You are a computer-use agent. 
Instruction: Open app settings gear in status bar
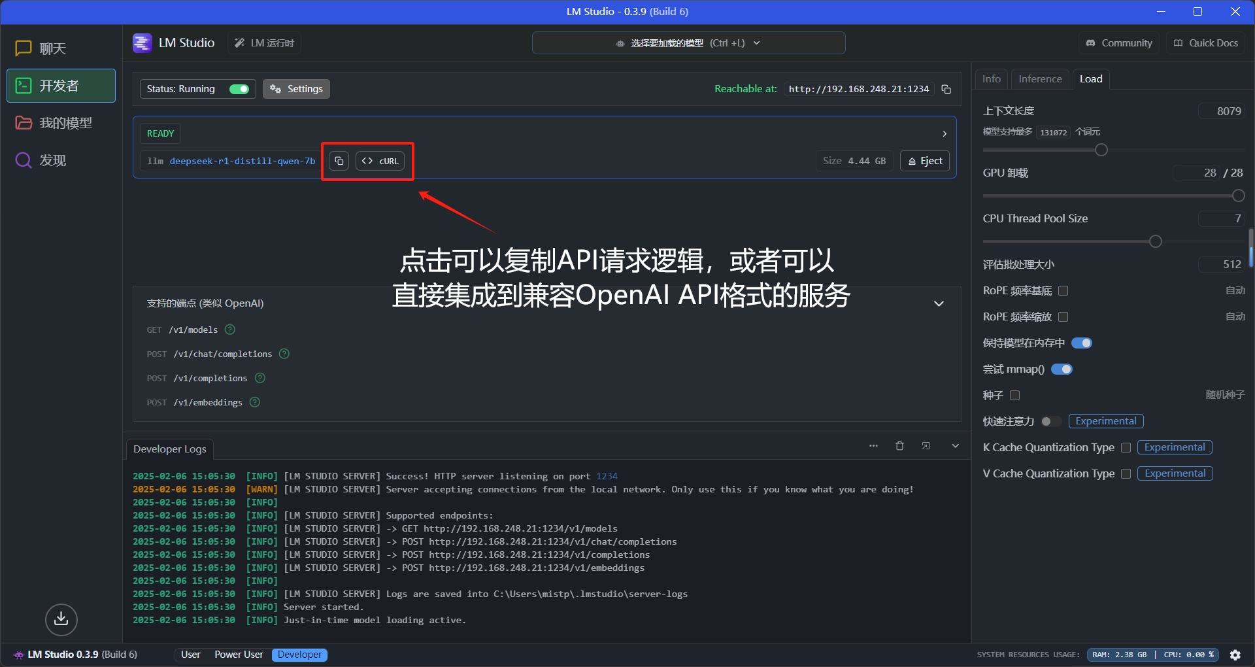point(1235,655)
